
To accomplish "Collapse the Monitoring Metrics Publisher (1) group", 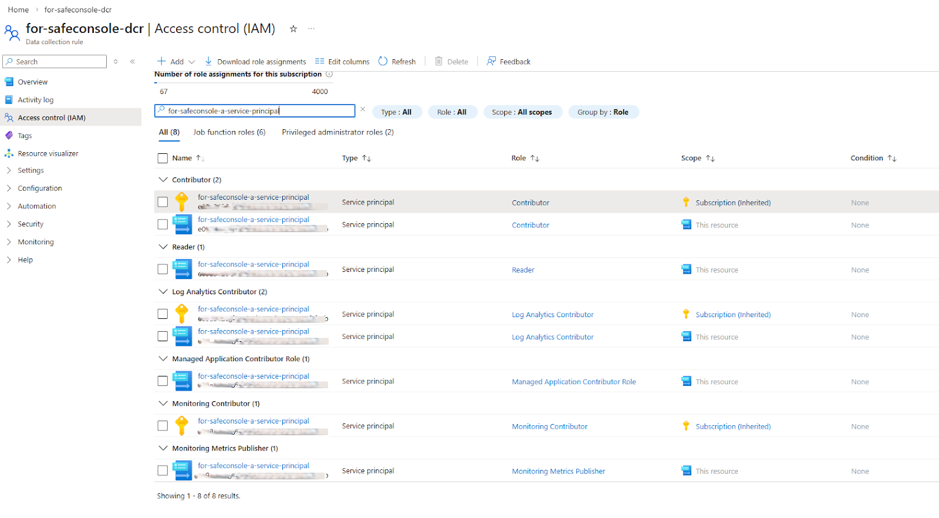I will [x=163, y=448].
